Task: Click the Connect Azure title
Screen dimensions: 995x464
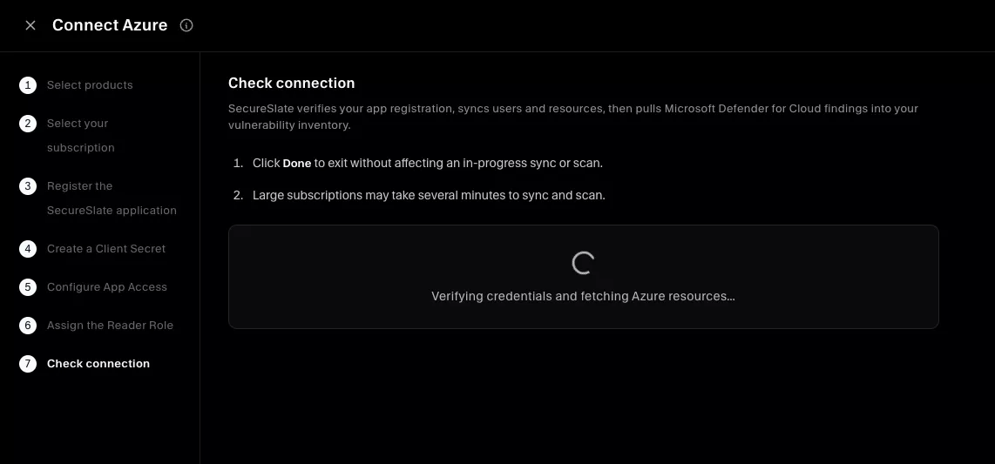Action: (x=110, y=25)
